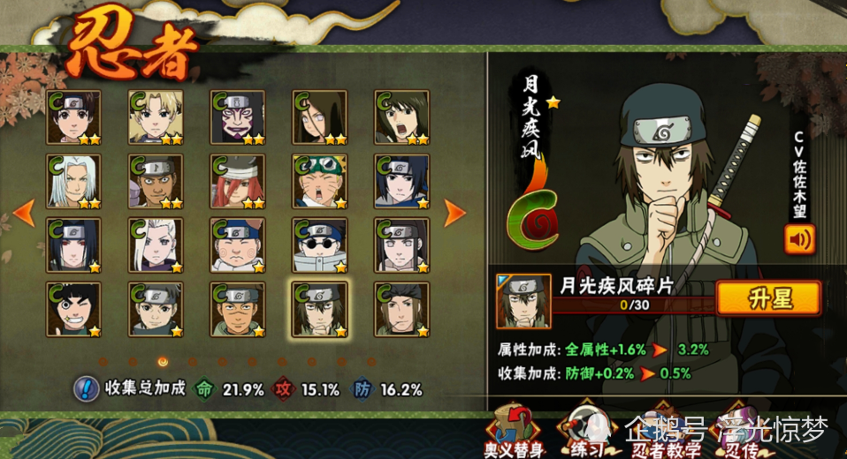Tap the blue 防 defense stat icon
The image size is (847, 459).
(x=362, y=389)
